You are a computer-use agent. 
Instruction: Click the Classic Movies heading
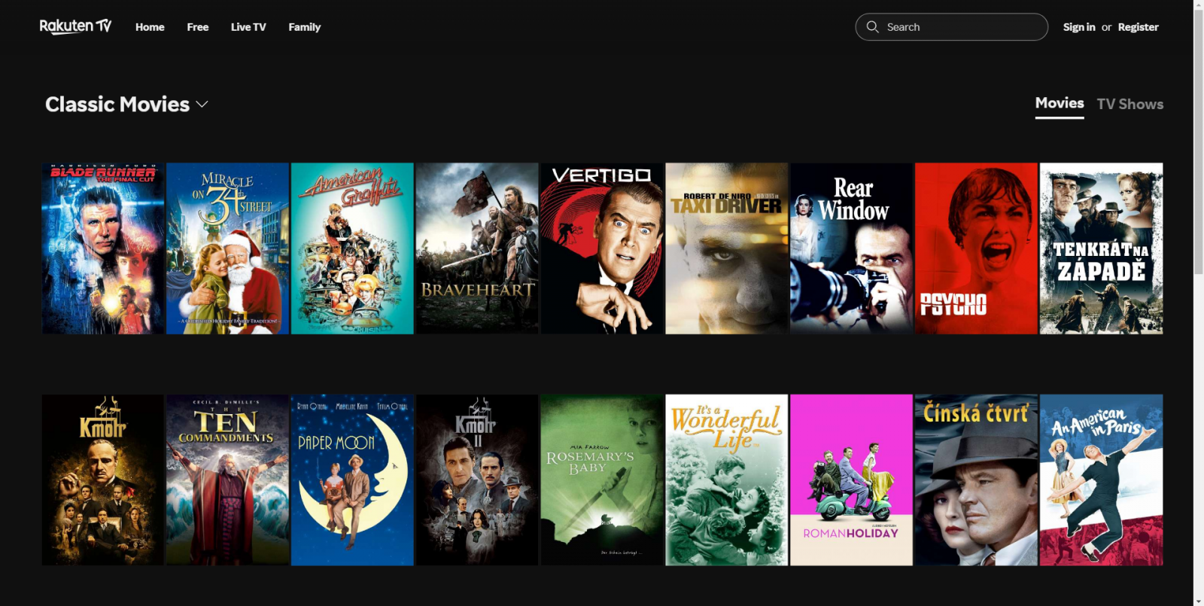coord(117,105)
